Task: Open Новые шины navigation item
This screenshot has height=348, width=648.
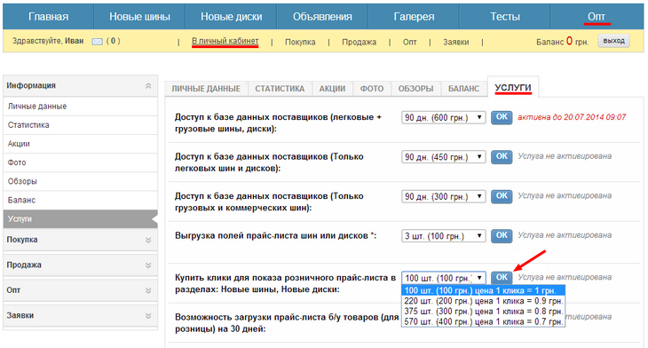Action: [x=139, y=17]
